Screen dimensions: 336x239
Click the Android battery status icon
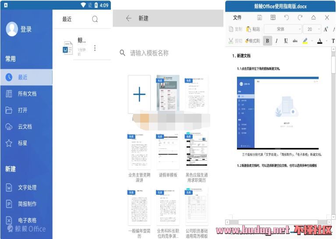click(96, 5)
